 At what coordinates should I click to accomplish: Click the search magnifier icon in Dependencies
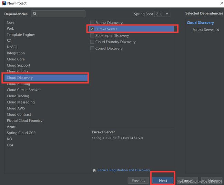click(x=35, y=14)
